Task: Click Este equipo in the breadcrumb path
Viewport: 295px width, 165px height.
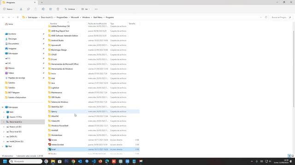Action: (x=33, y=17)
